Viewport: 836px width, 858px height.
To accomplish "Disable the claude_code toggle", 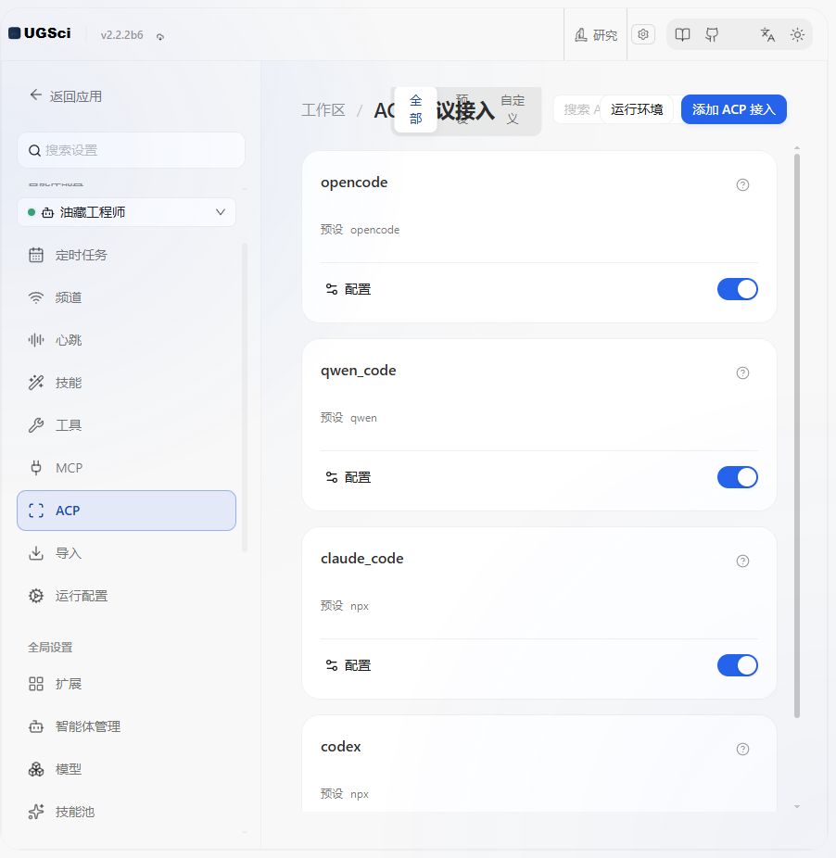I will (738, 665).
